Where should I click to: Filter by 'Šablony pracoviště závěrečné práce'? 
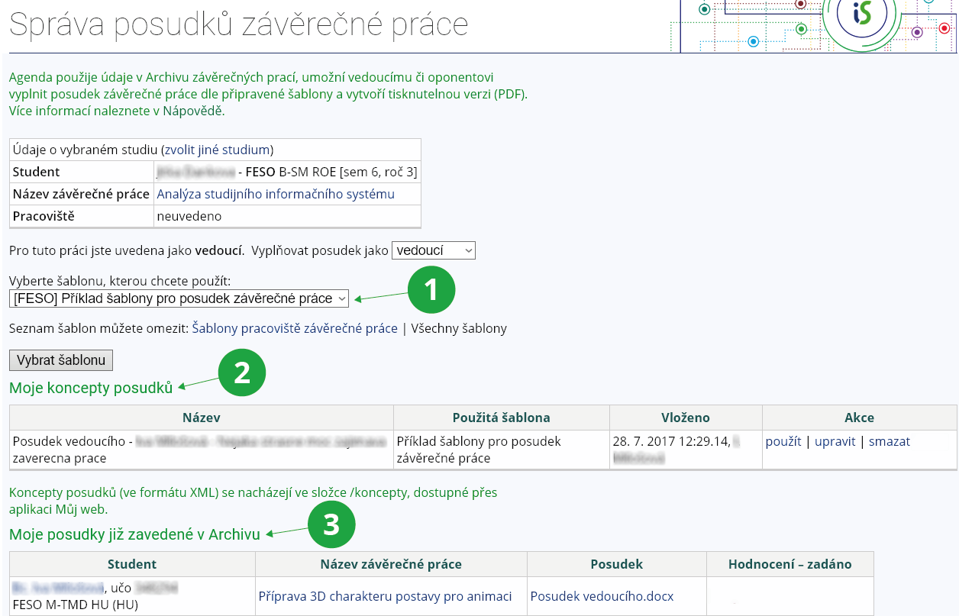pyautogui.click(x=295, y=328)
